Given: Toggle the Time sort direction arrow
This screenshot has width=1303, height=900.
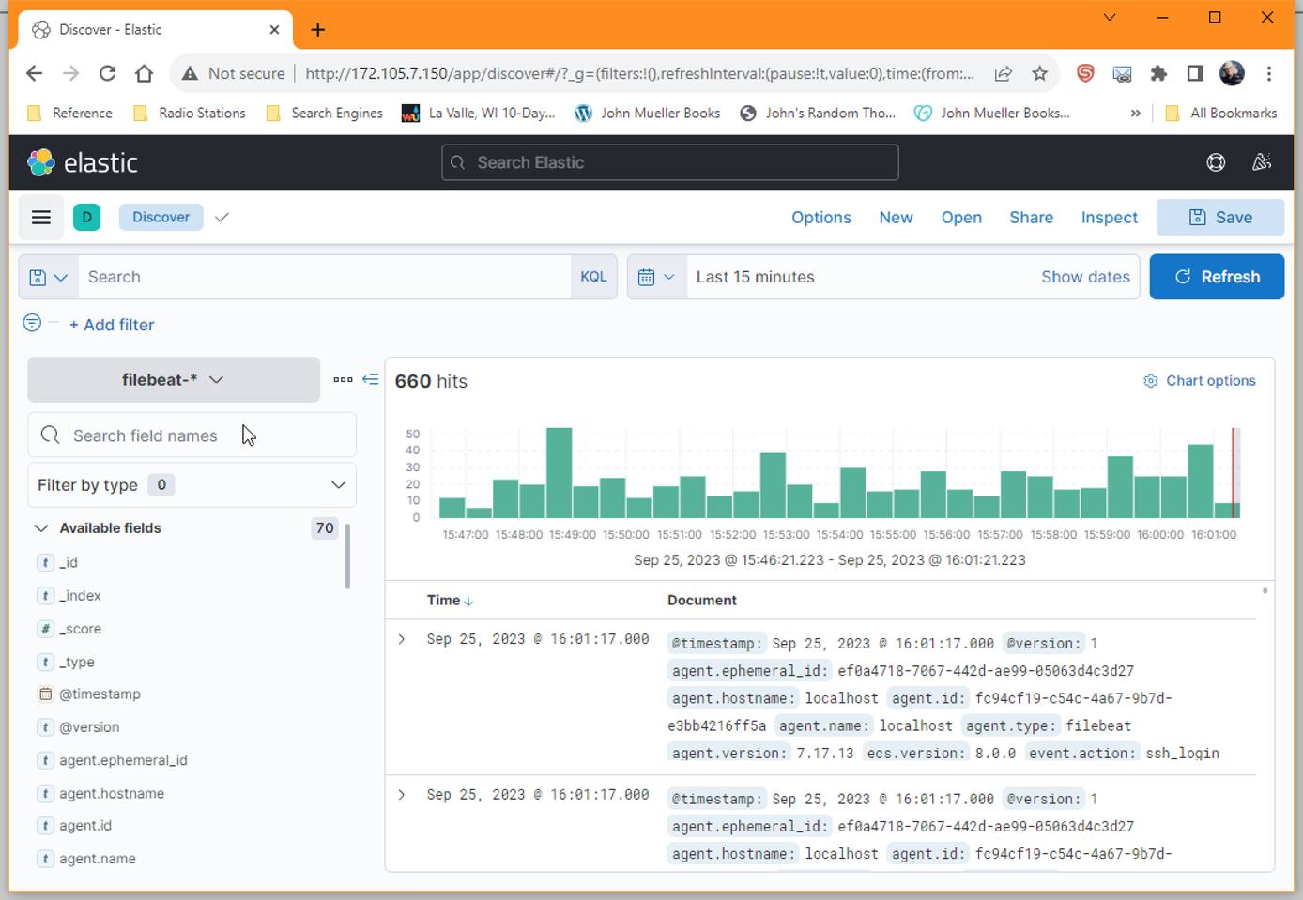Looking at the screenshot, I should coord(468,600).
